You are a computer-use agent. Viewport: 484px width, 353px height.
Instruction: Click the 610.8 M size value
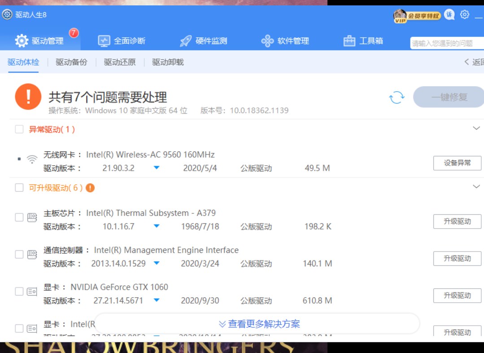pyautogui.click(x=317, y=300)
